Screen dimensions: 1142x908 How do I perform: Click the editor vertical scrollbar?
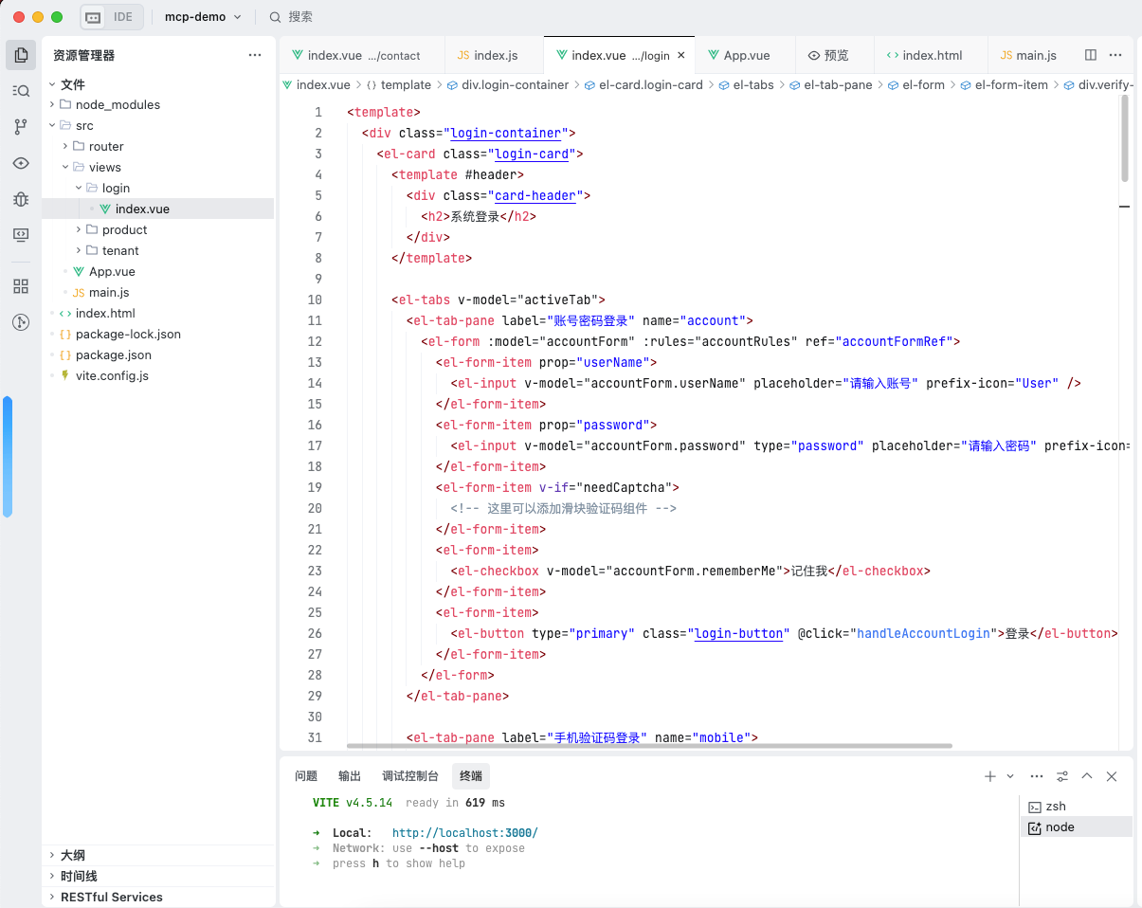[x=1125, y=138]
